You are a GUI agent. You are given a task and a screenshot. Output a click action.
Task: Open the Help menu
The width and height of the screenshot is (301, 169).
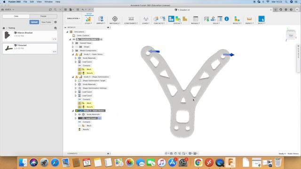tap(58, 2)
